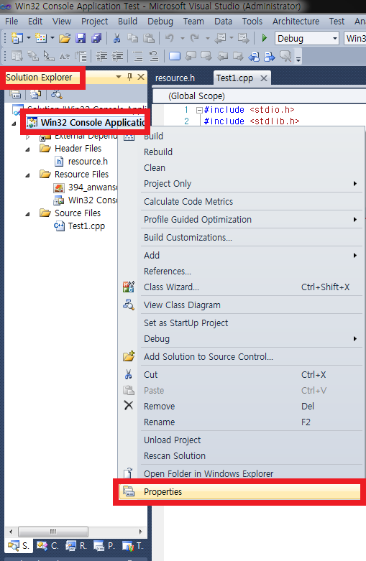Click Solution Explorer Properties toolbar icon

[x=15, y=94]
